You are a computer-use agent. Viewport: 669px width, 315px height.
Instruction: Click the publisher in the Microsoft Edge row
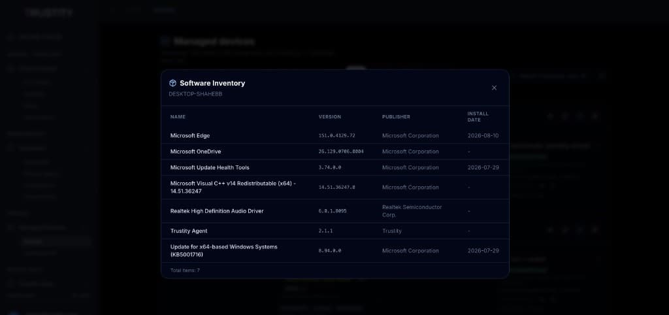[410, 136]
